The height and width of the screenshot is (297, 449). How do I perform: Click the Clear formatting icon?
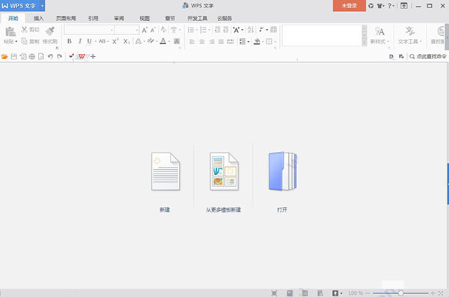(x=163, y=30)
